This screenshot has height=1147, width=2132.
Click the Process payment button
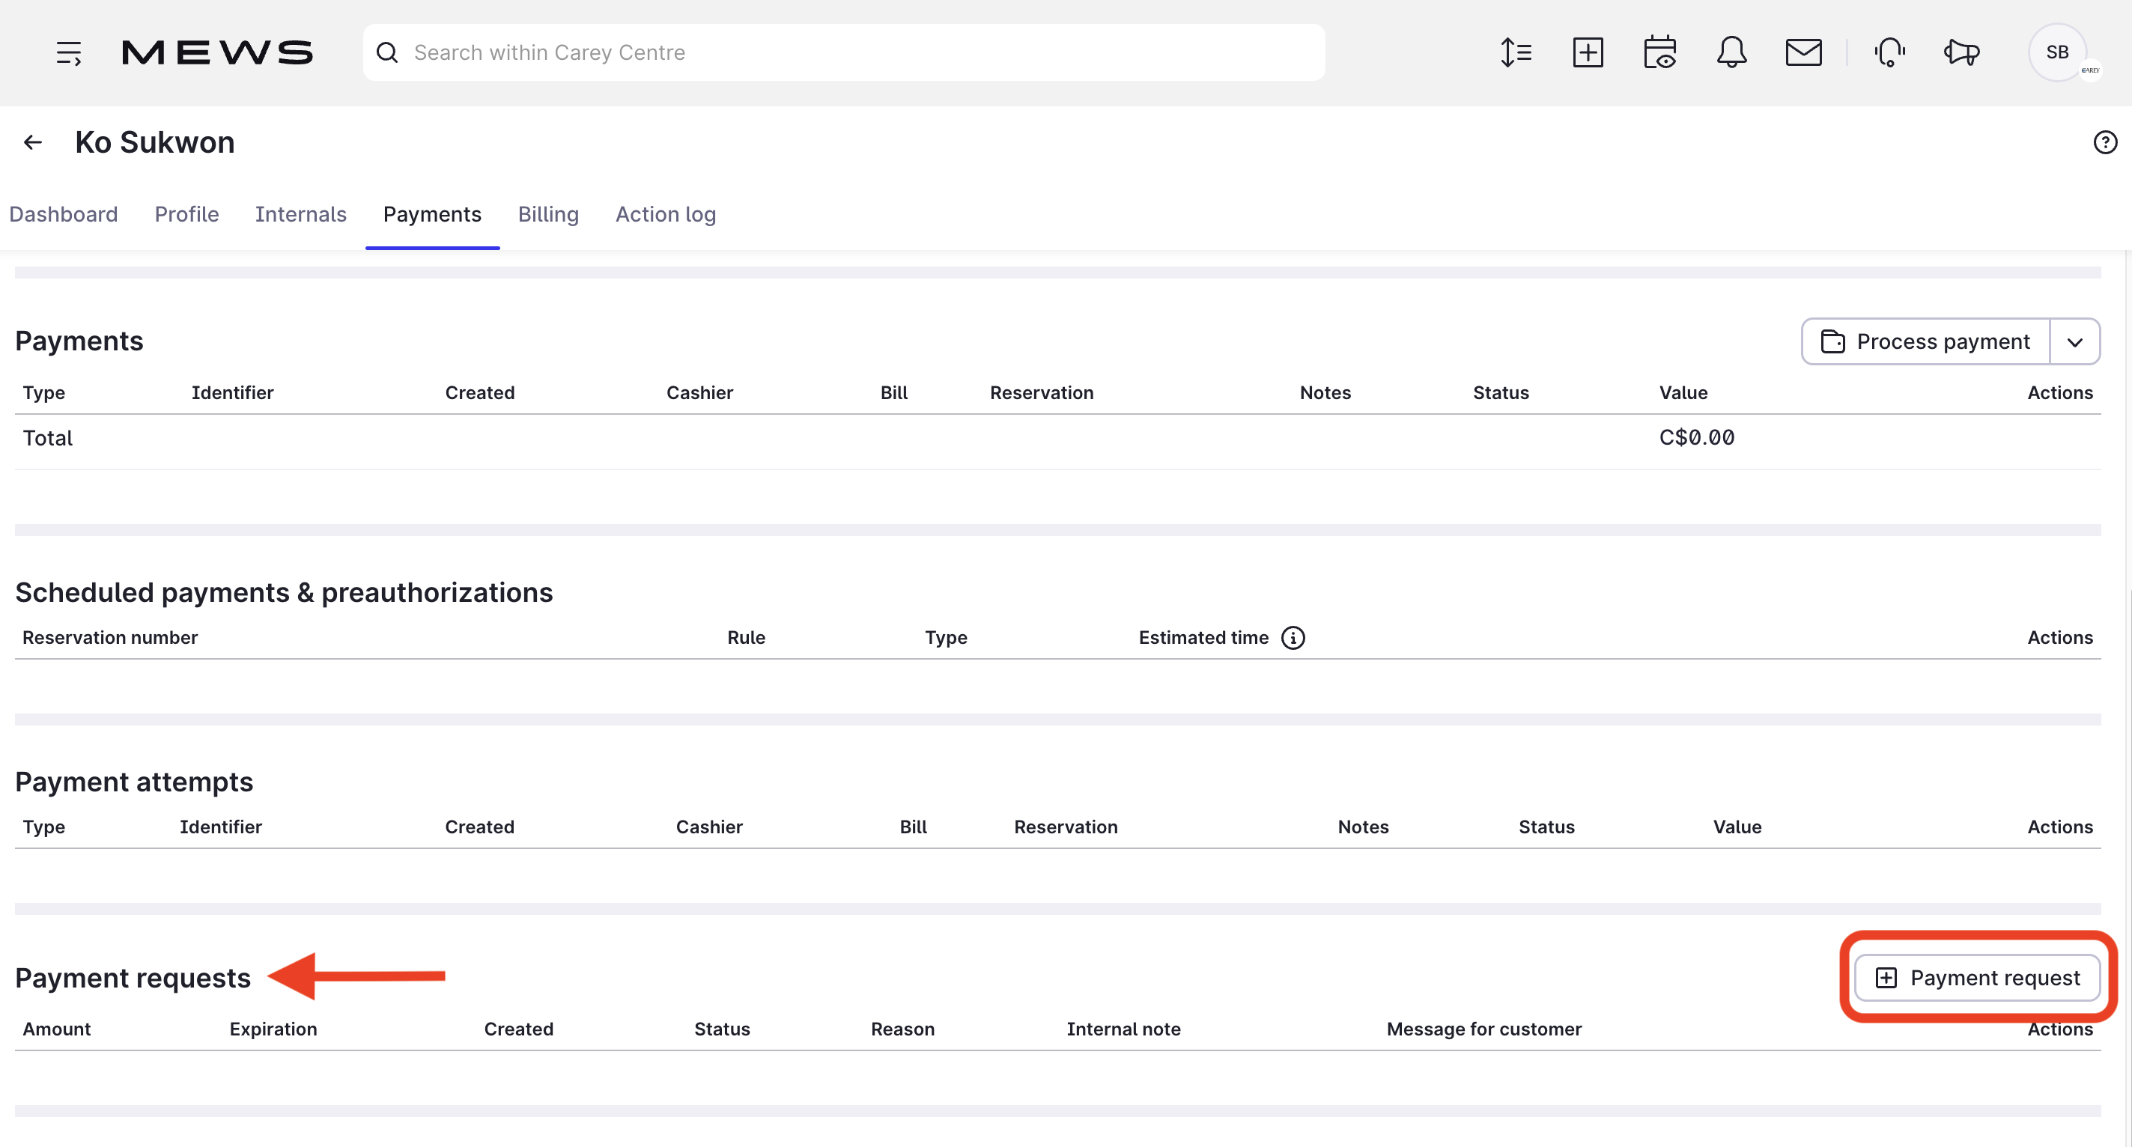(x=1925, y=342)
